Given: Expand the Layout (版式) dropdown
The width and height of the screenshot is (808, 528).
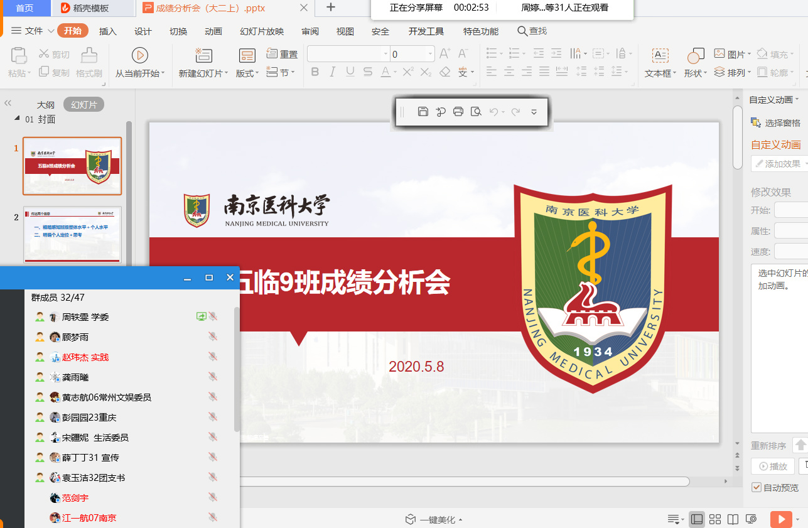Looking at the screenshot, I should point(247,73).
